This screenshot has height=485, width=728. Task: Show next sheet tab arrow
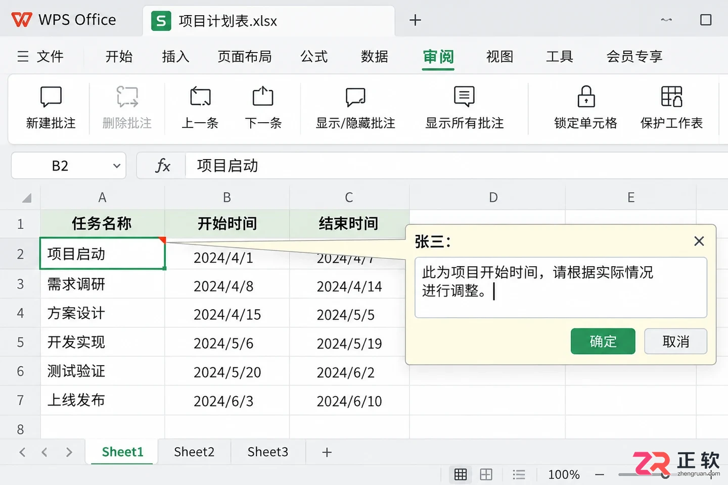click(69, 452)
